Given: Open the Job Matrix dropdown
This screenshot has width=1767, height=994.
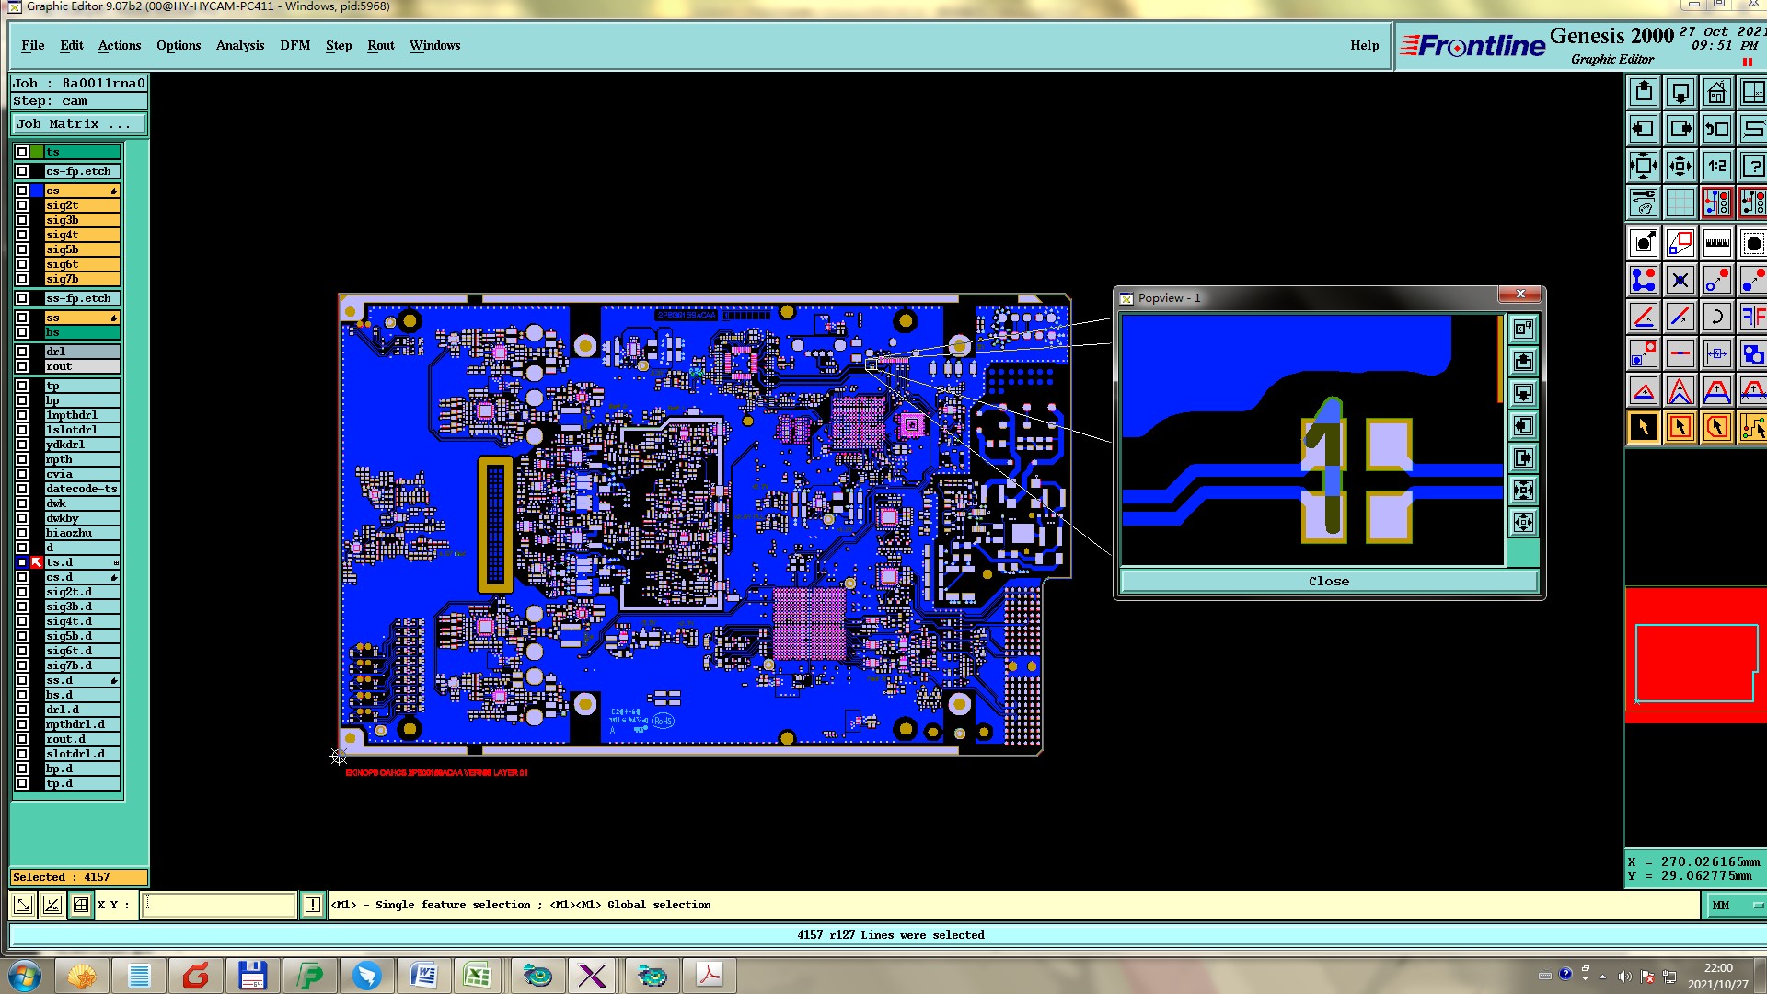Looking at the screenshot, I should click(78, 124).
